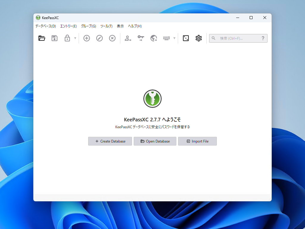
Task: Click the Perform auto-type keyboard icon
Action: 167,38
